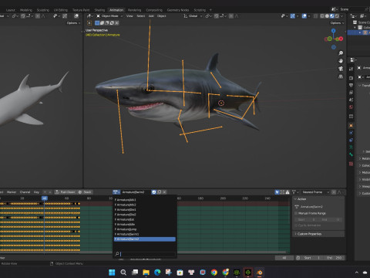Open dope sheet filter funnel dropdown
Image resolution: width=370 pixels, height=278 pixels.
coord(295,192)
